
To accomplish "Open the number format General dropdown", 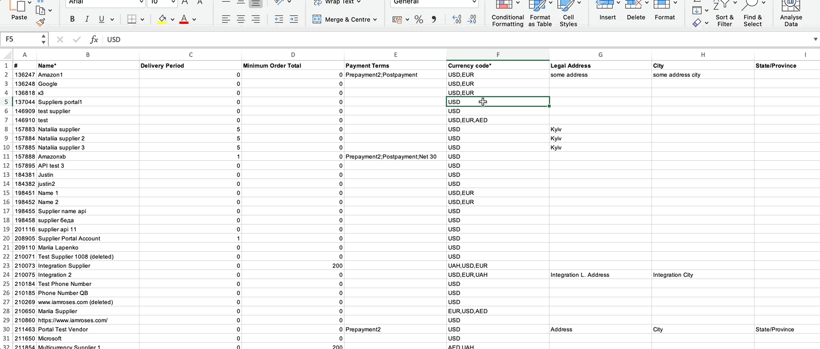I will 434,2.
